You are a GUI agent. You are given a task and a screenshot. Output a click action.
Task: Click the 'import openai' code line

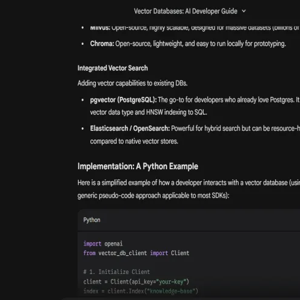(103, 244)
